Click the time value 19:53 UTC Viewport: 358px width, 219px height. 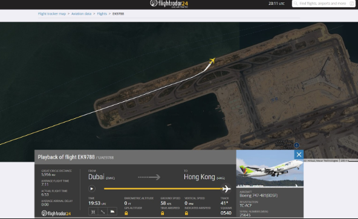[x=97, y=203]
